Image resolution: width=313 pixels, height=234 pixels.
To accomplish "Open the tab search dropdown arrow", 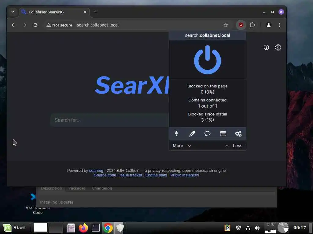I will click(x=13, y=12).
